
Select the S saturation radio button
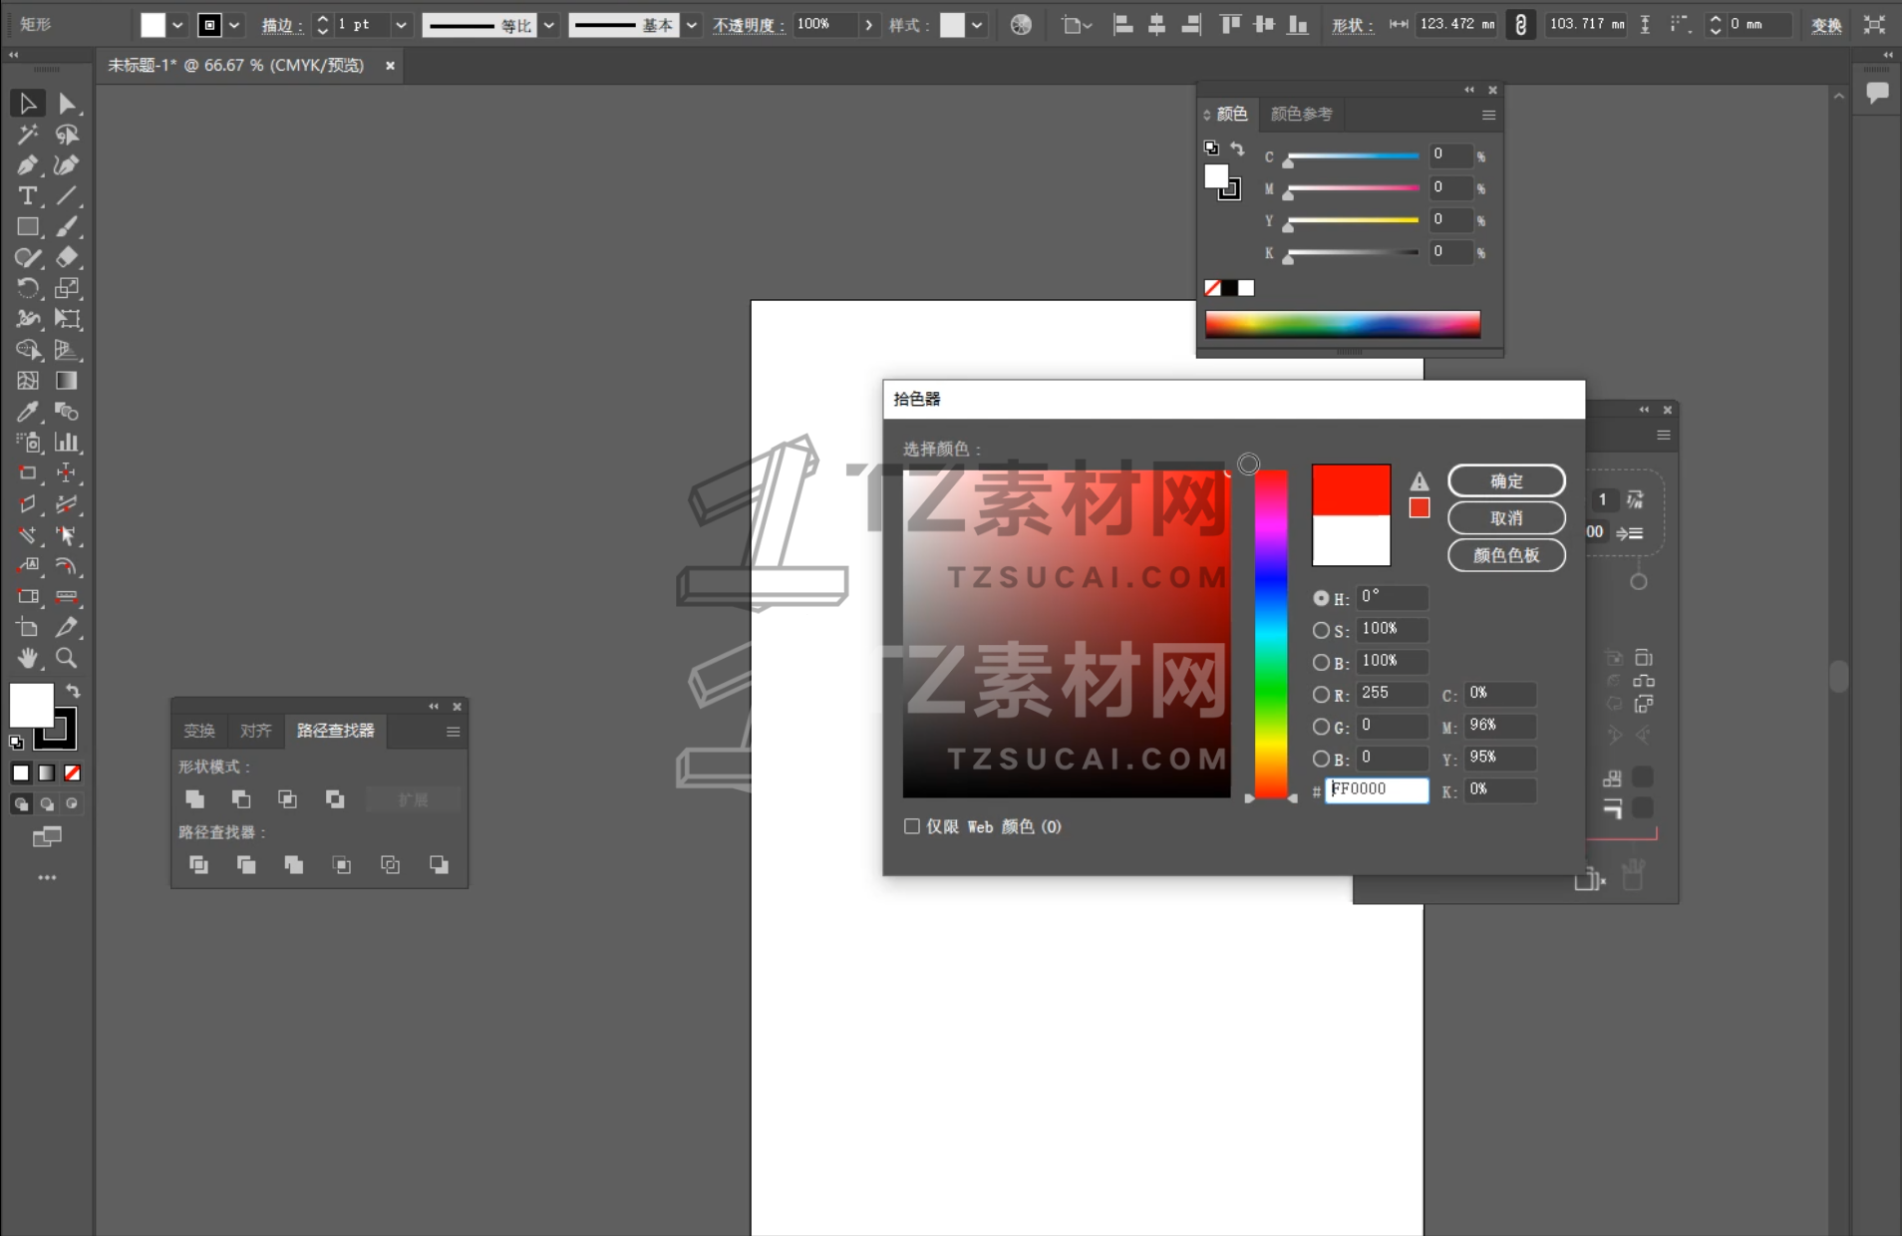[x=1321, y=630]
